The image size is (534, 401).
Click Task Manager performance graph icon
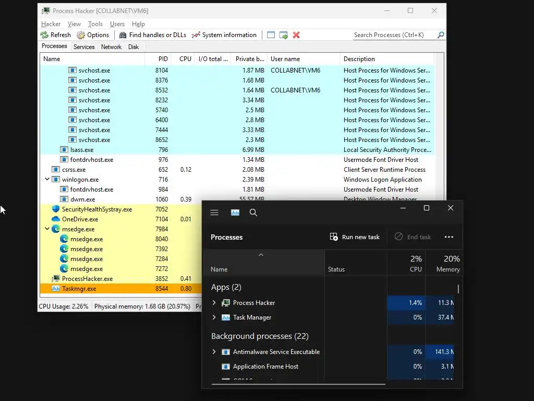235,213
